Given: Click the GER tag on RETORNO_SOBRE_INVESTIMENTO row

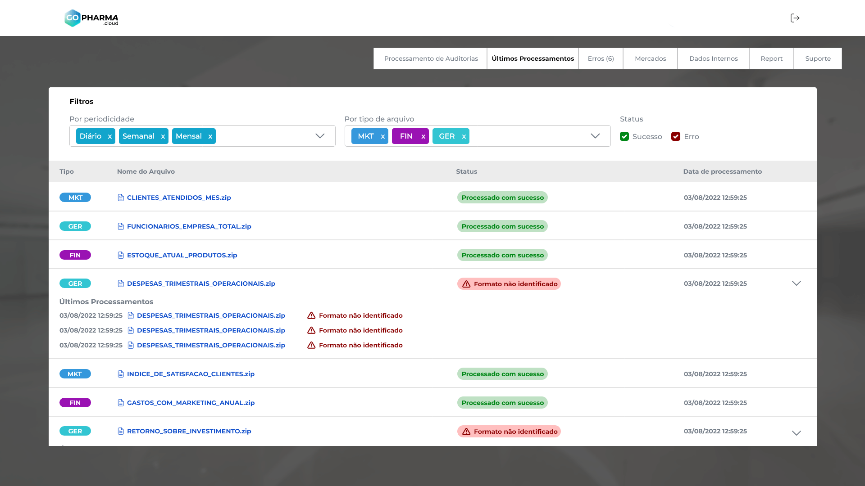Looking at the screenshot, I should (75, 431).
